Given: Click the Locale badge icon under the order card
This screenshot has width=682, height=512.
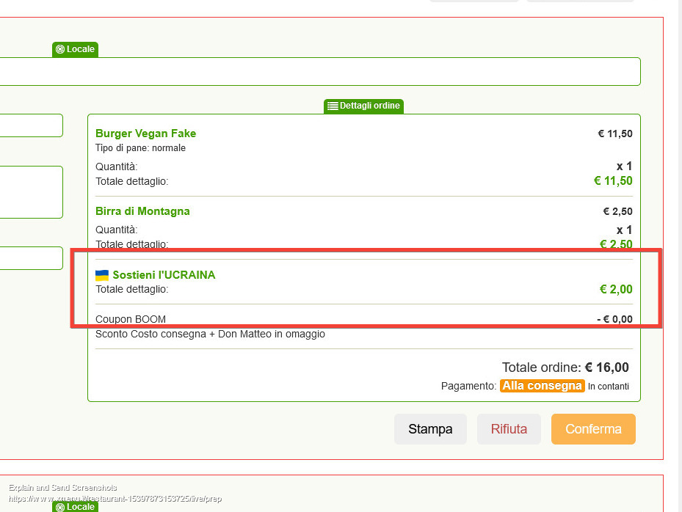Looking at the screenshot, I should [60, 507].
